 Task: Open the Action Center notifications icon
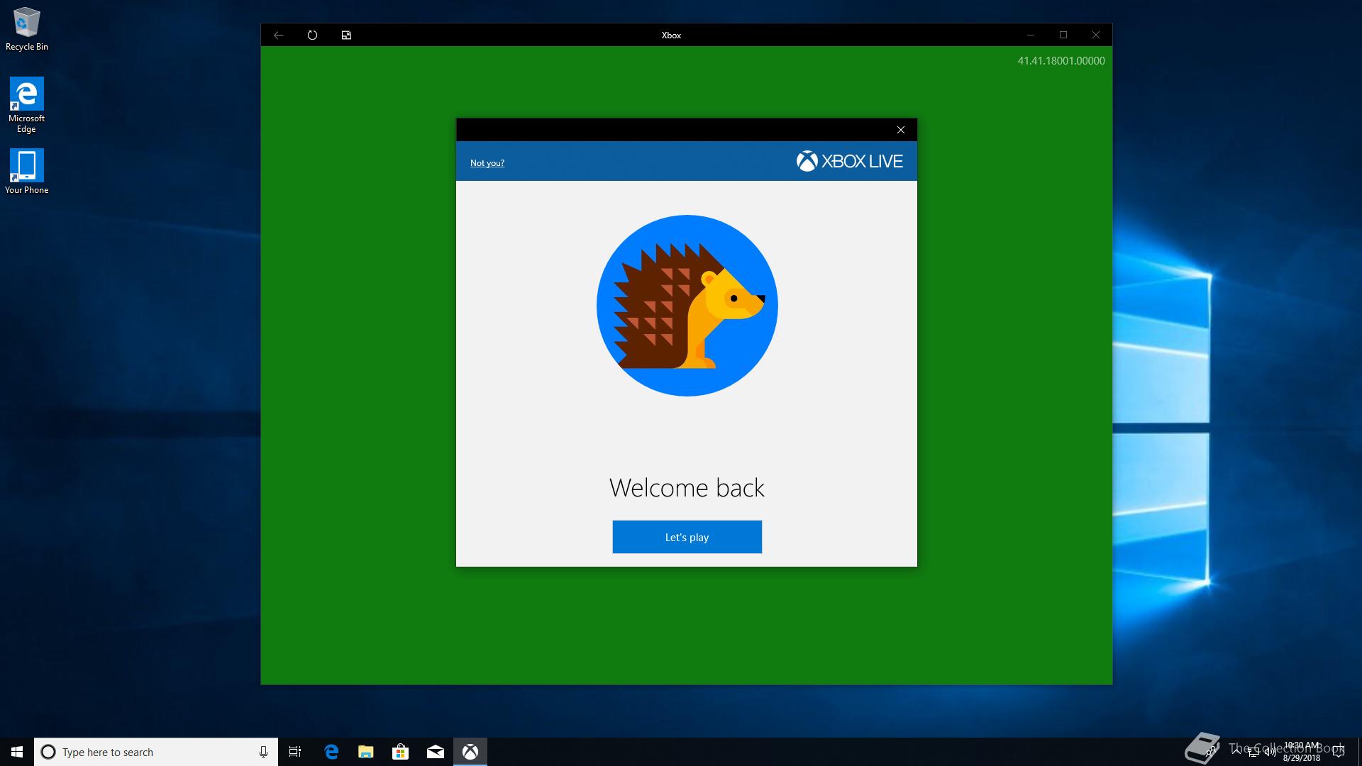point(1339,752)
